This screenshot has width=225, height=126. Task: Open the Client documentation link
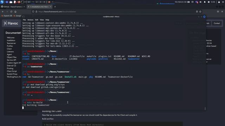(x=9, y=49)
